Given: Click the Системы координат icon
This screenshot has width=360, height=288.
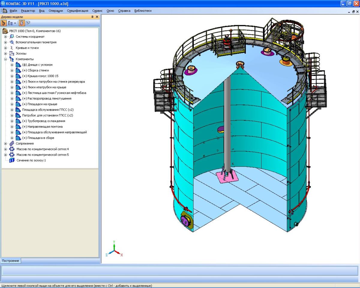Looking at the screenshot, I should pyautogui.click(x=12, y=37).
